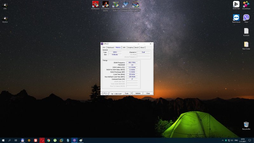Go to the SPD tab
This screenshot has height=143, width=254.
point(124,47)
